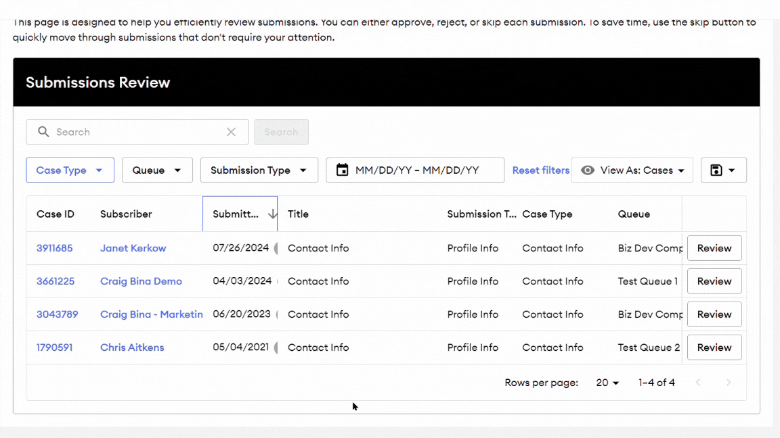Click into the Search input field

(137, 132)
